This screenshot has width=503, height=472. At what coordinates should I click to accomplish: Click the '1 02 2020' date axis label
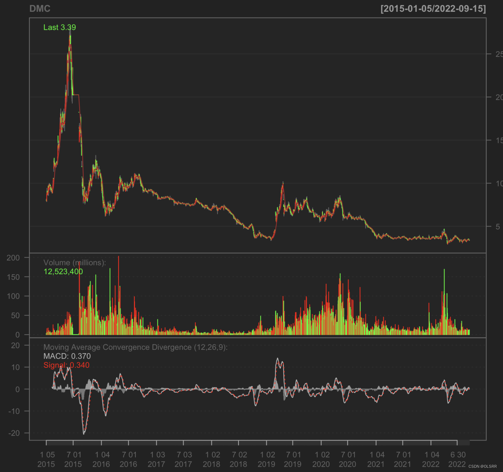coord(321,459)
